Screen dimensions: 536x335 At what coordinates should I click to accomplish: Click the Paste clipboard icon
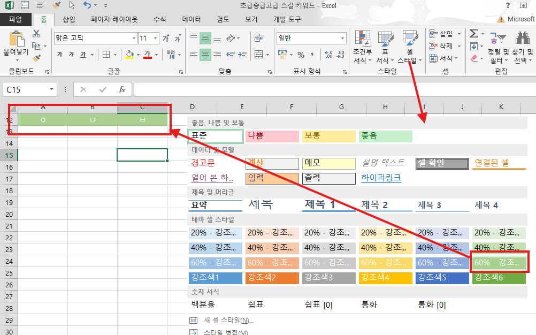(16, 39)
